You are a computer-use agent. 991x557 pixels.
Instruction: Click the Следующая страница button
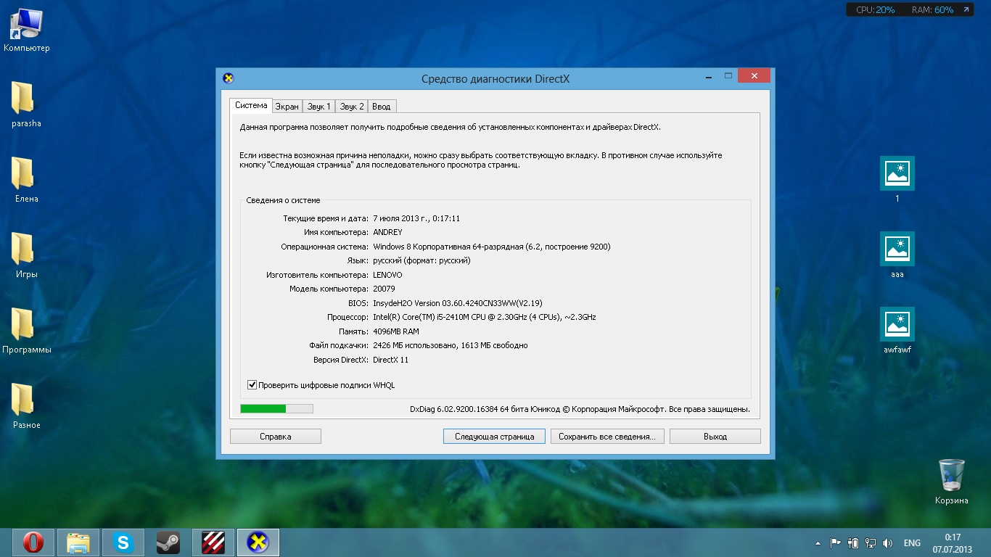point(494,437)
